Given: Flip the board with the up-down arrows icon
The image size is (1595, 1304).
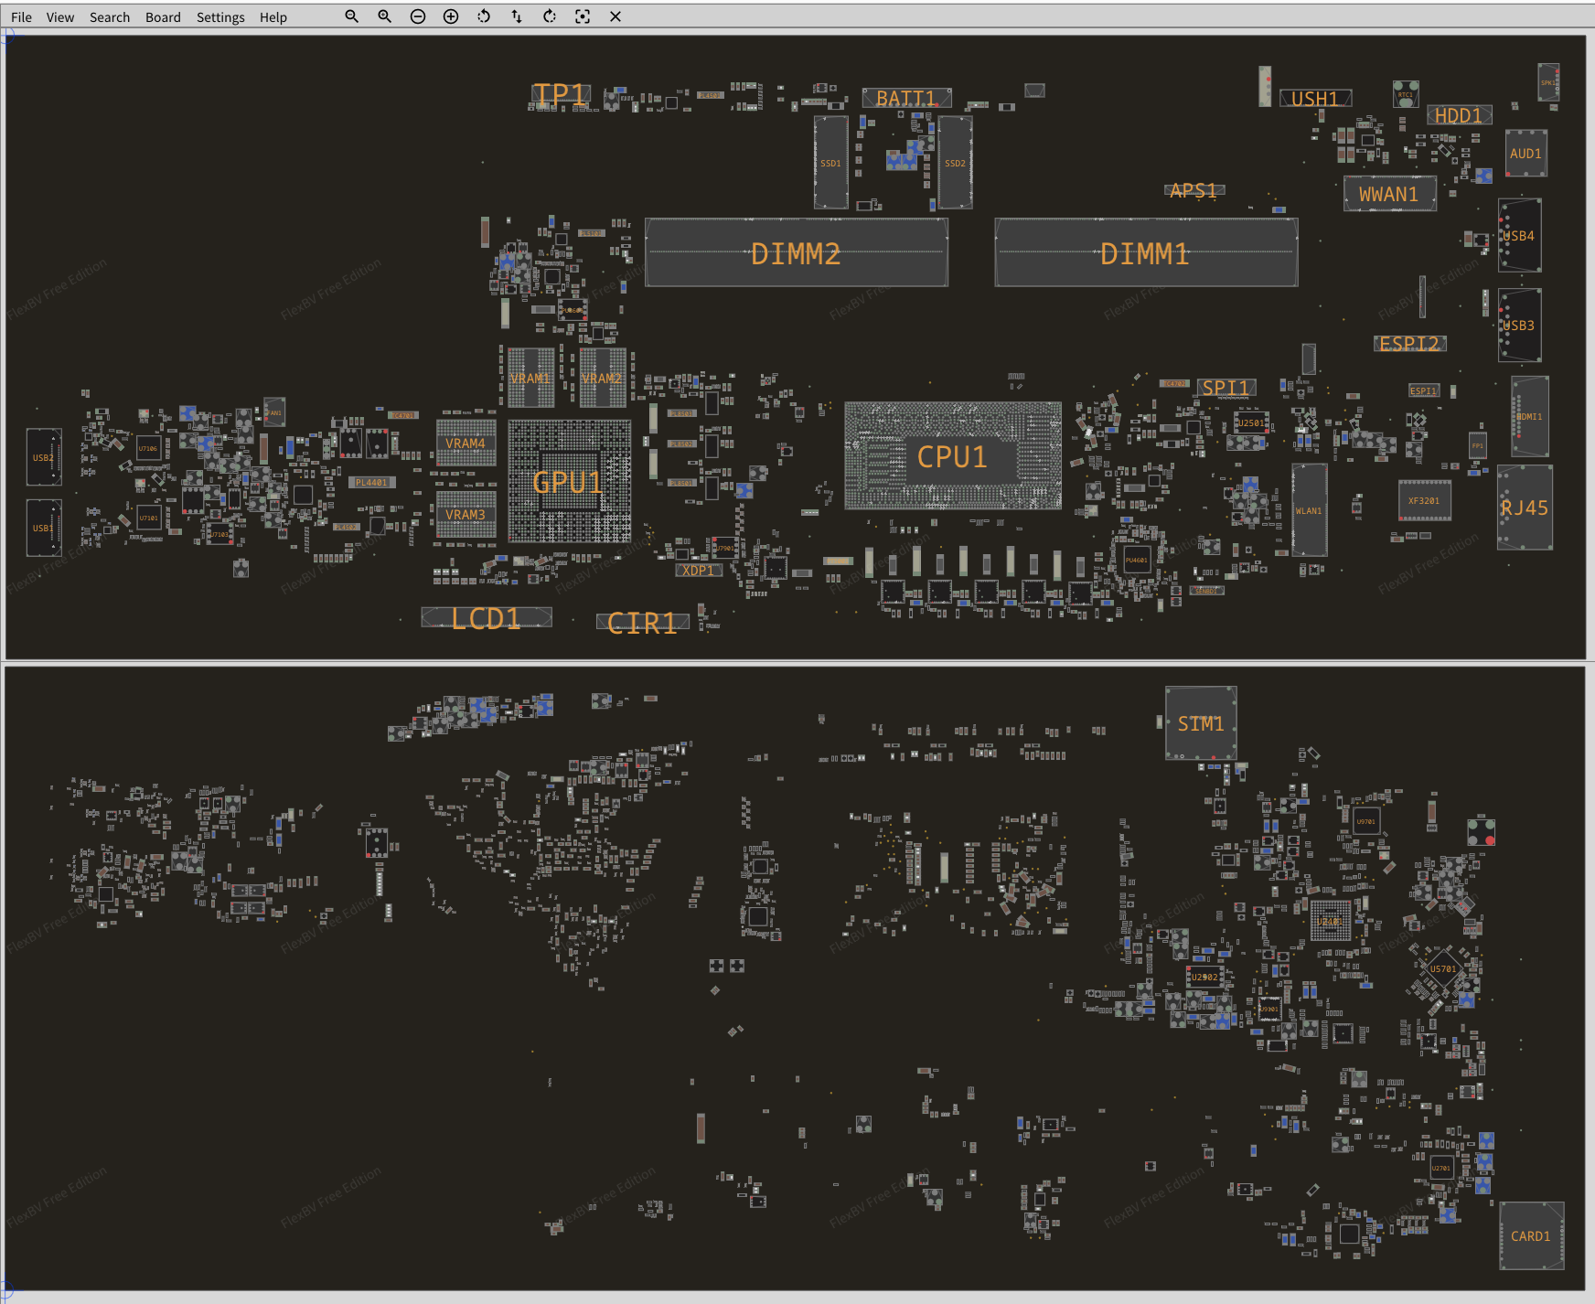Looking at the screenshot, I should 517,16.
